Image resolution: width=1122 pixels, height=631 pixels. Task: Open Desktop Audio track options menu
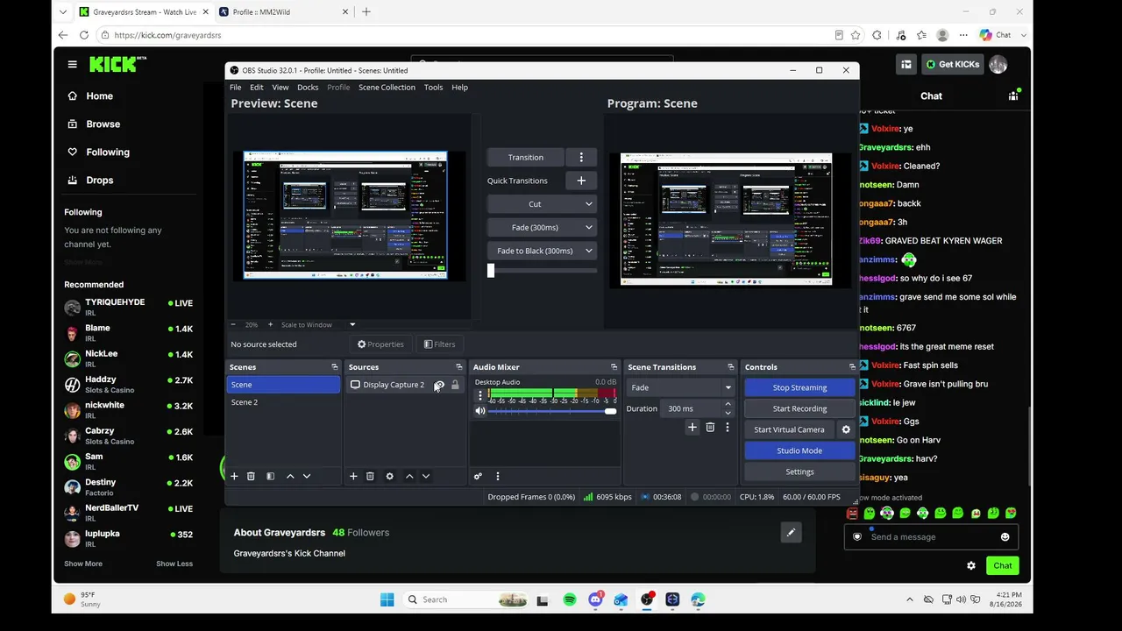pyautogui.click(x=479, y=395)
